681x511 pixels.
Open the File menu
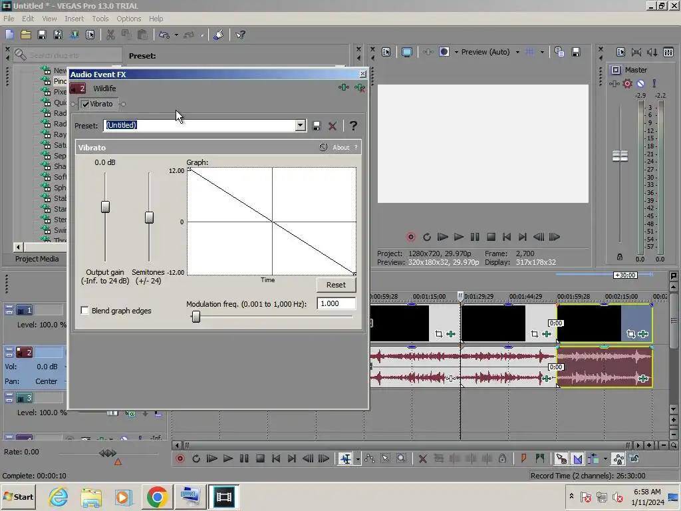[x=9, y=19]
